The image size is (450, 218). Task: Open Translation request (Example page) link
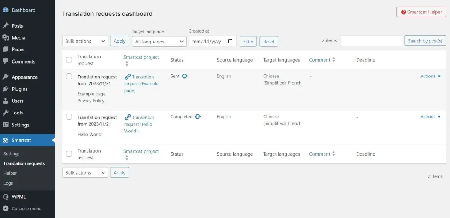point(141,84)
